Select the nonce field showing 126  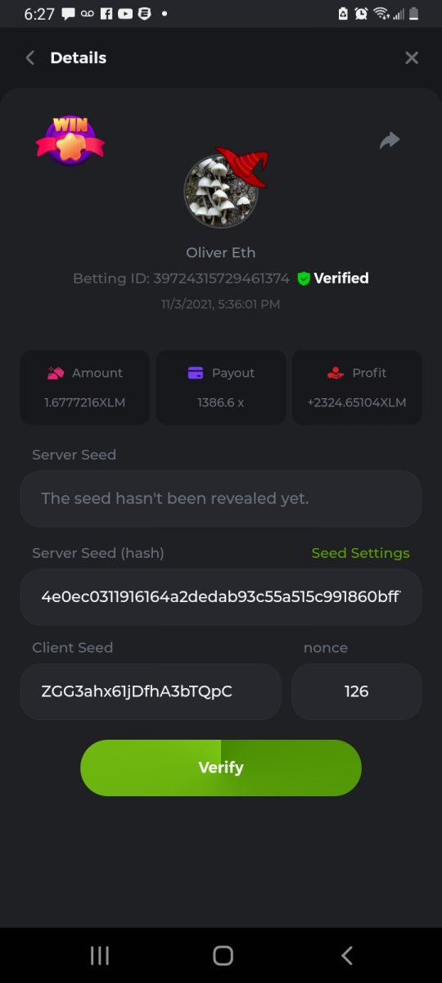[x=357, y=691]
